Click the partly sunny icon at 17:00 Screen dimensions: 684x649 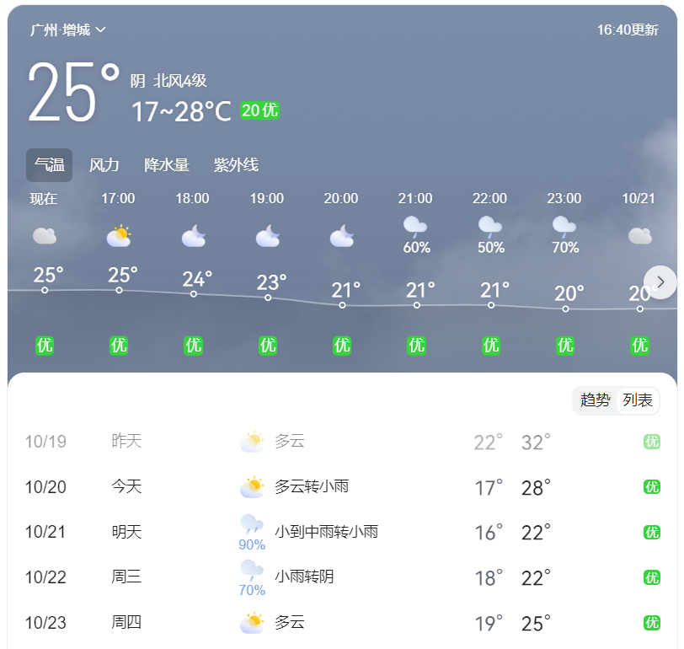(x=119, y=236)
